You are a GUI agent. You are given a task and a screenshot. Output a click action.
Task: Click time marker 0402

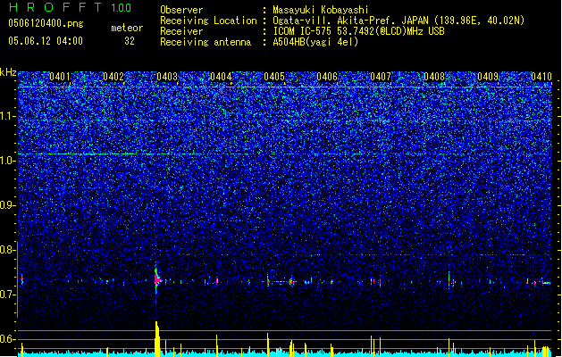coord(113,77)
